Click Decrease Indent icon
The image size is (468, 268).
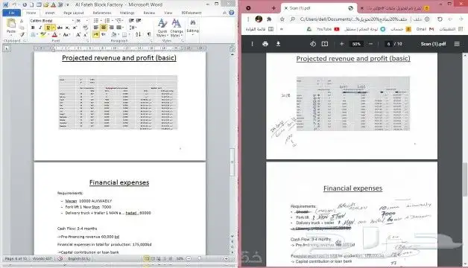(131, 21)
